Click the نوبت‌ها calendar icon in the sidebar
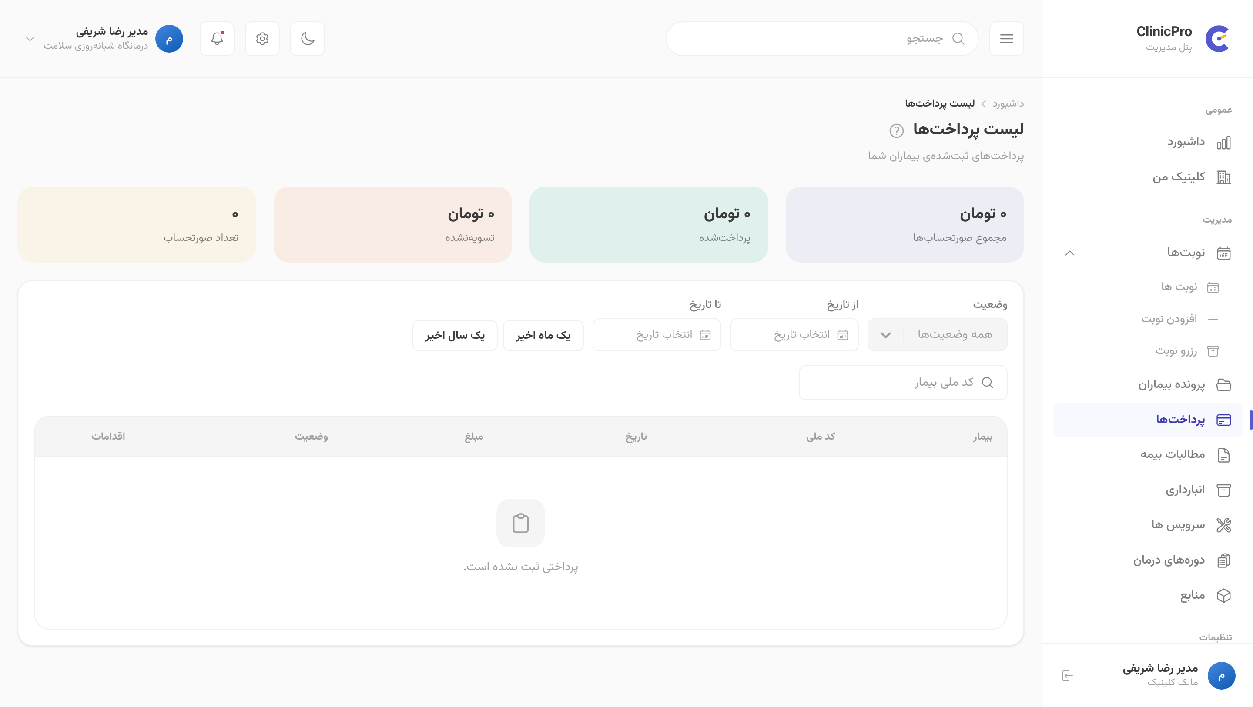The height and width of the screenshot is (707, 1253). coord(1223,253)
